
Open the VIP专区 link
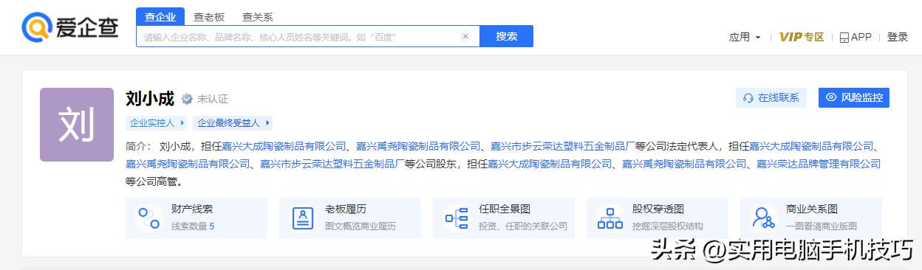point(802,37)
